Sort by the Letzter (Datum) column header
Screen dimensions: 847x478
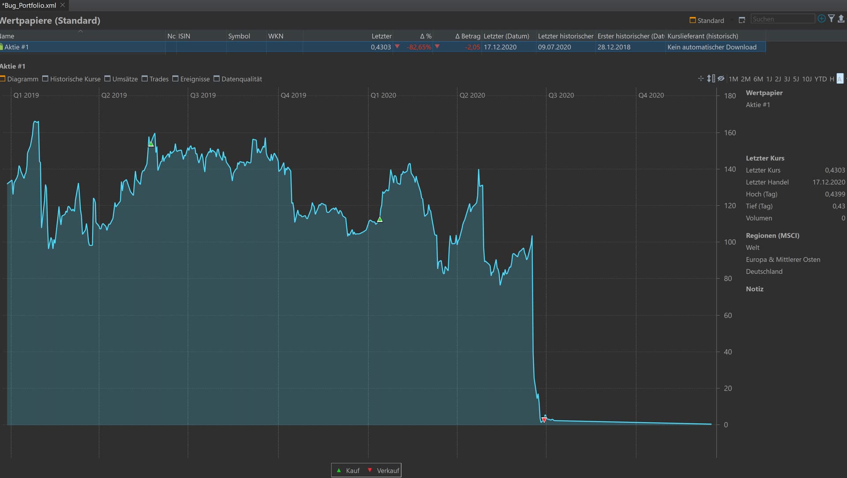[506, 36]
